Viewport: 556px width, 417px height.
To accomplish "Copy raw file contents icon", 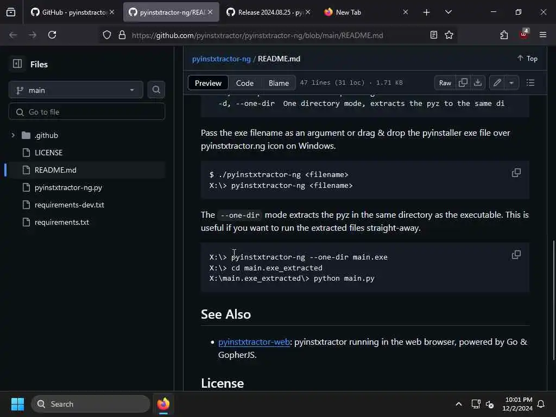I will [463, 83].
